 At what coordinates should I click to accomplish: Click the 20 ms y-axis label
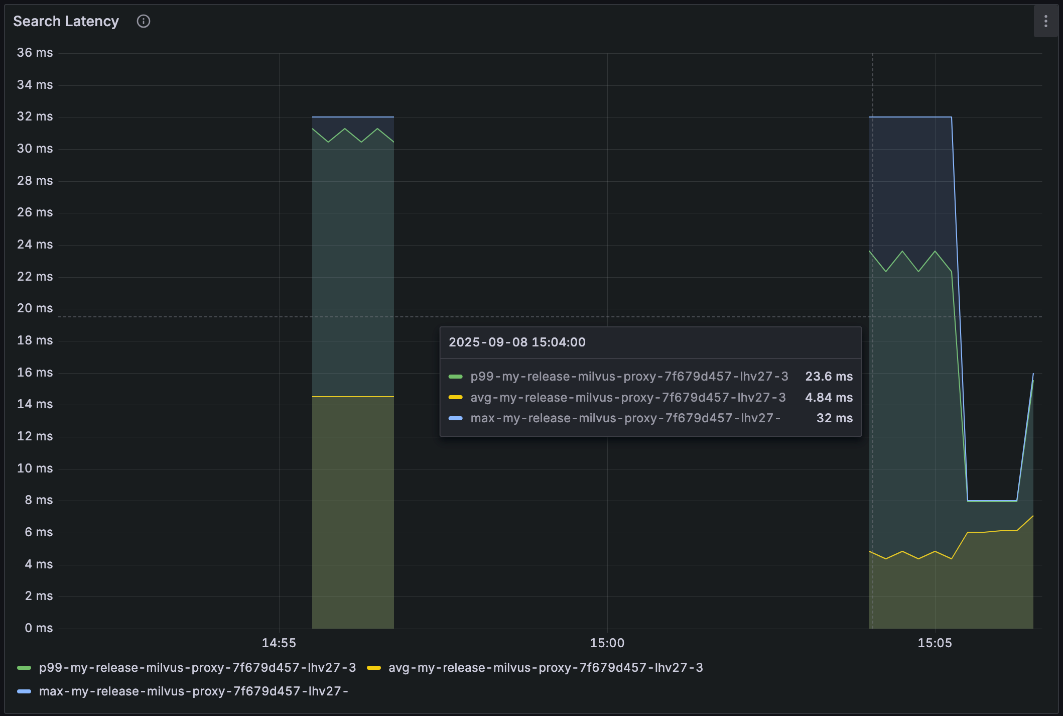pyautogui.click(x=35, y=308)
